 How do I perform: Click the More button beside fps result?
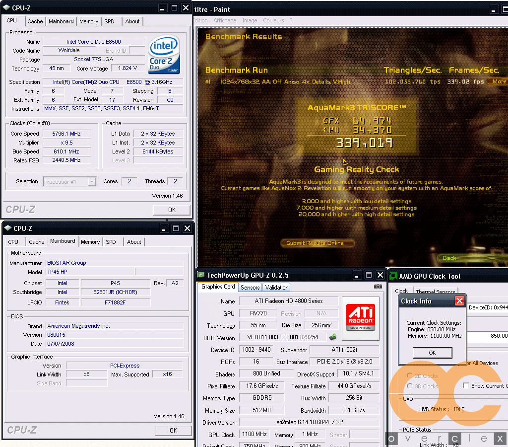point(498,81)
